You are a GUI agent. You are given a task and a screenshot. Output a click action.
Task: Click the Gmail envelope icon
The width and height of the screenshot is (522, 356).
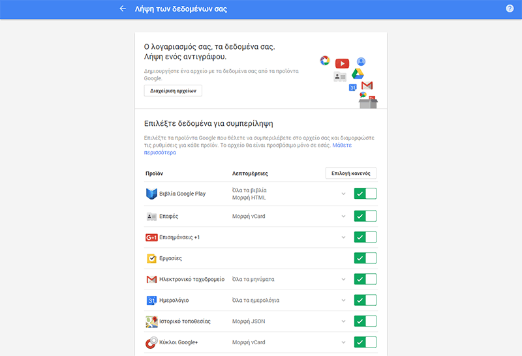coord(151,279)
